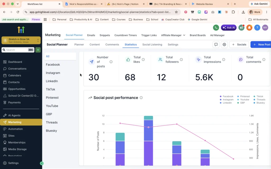Open Social Planner gear settings icon

(x=224, y=44)
